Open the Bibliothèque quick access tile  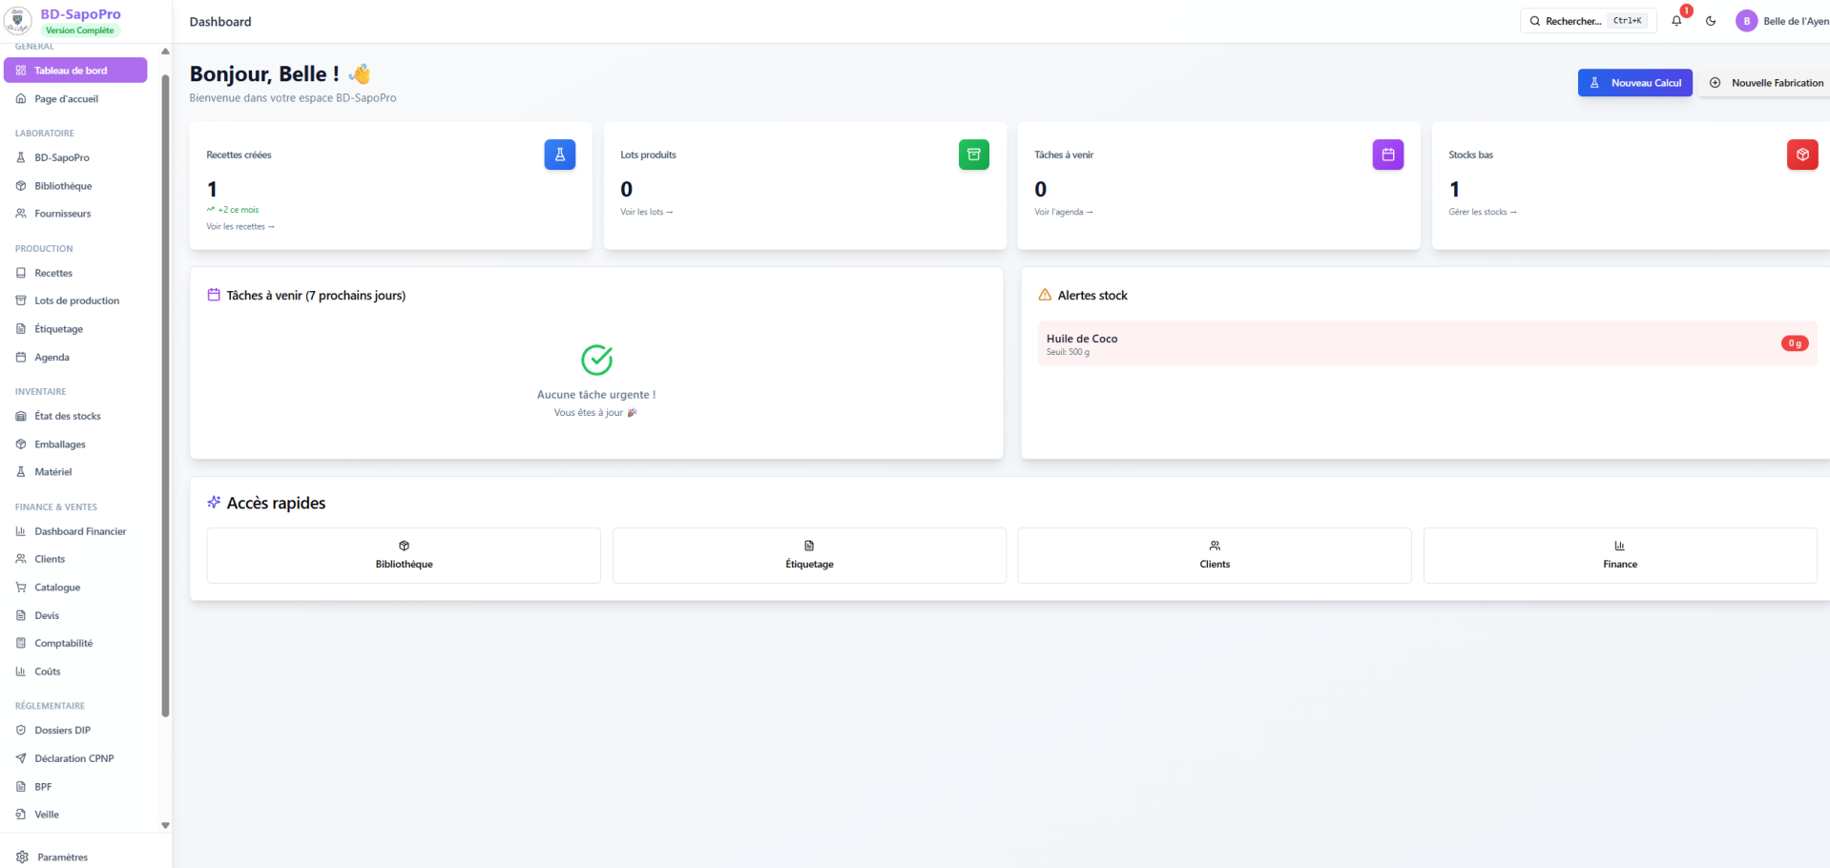pos(404,555)
